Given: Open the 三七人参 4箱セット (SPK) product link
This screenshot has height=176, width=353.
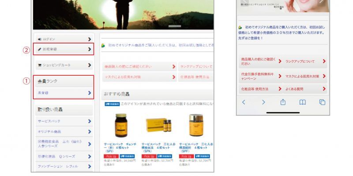Looking at the screenshot, I should pos(158,148).
